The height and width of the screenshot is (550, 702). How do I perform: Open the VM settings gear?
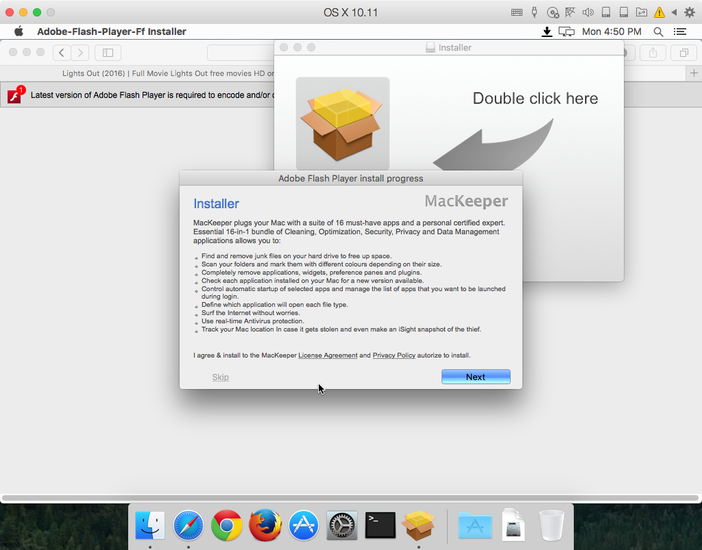tap(690, 12)
